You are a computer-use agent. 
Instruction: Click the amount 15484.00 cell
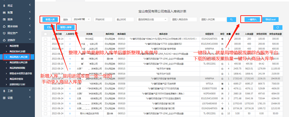coord(275,103)
